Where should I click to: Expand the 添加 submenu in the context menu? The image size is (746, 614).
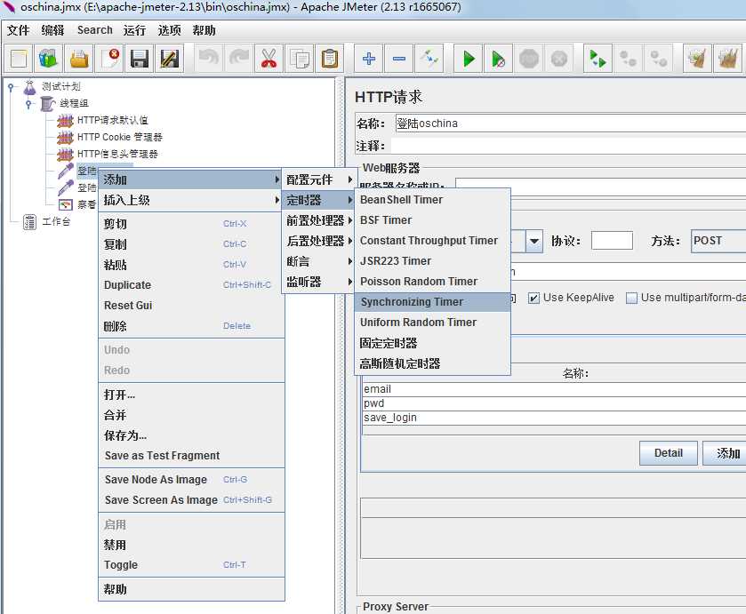click(x=190, y=179)
